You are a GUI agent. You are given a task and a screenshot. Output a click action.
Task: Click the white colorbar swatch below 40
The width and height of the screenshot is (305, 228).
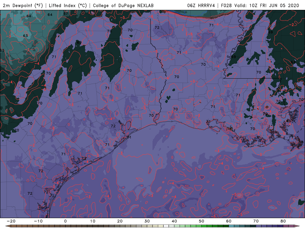coord(166,226)
